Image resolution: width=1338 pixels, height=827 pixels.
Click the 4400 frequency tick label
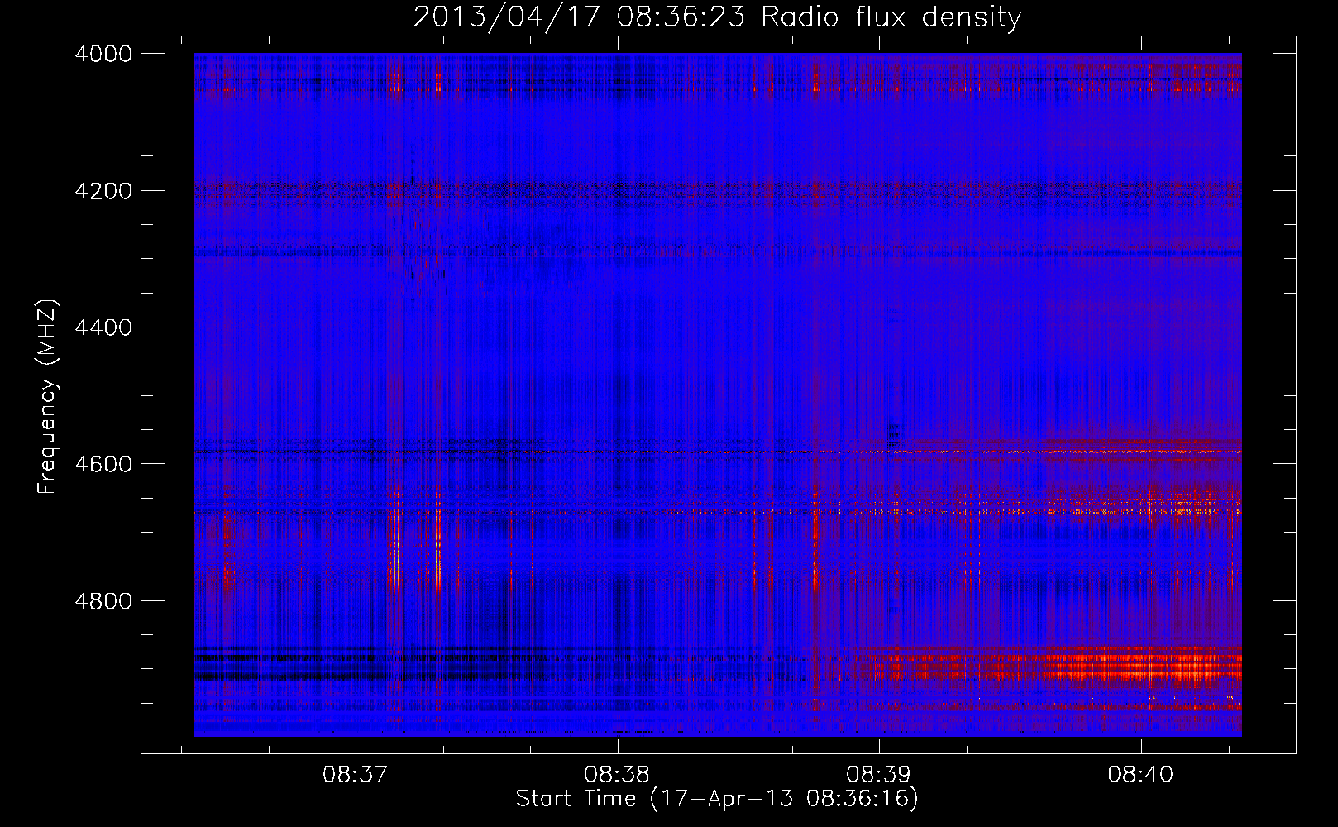coord(103,327)
